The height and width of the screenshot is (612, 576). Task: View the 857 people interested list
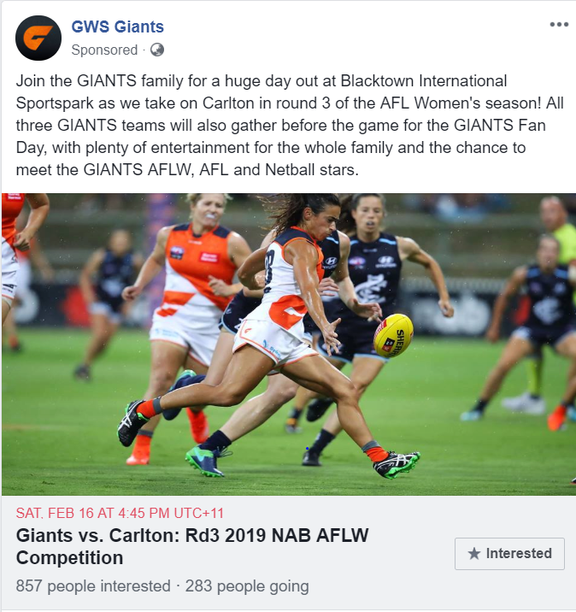[x=93, y=586]
